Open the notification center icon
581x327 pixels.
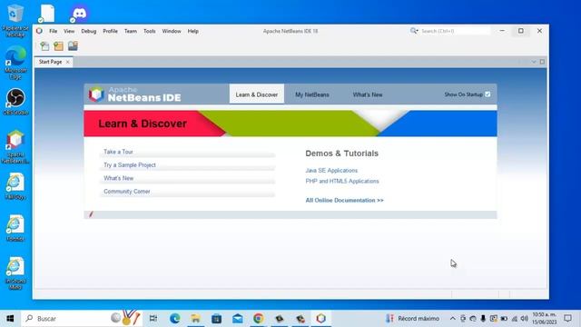tap(567, 319)
